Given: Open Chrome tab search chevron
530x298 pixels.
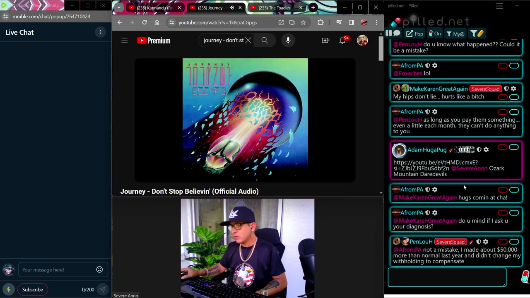Looking at the screenshot, I should (119, 7).
